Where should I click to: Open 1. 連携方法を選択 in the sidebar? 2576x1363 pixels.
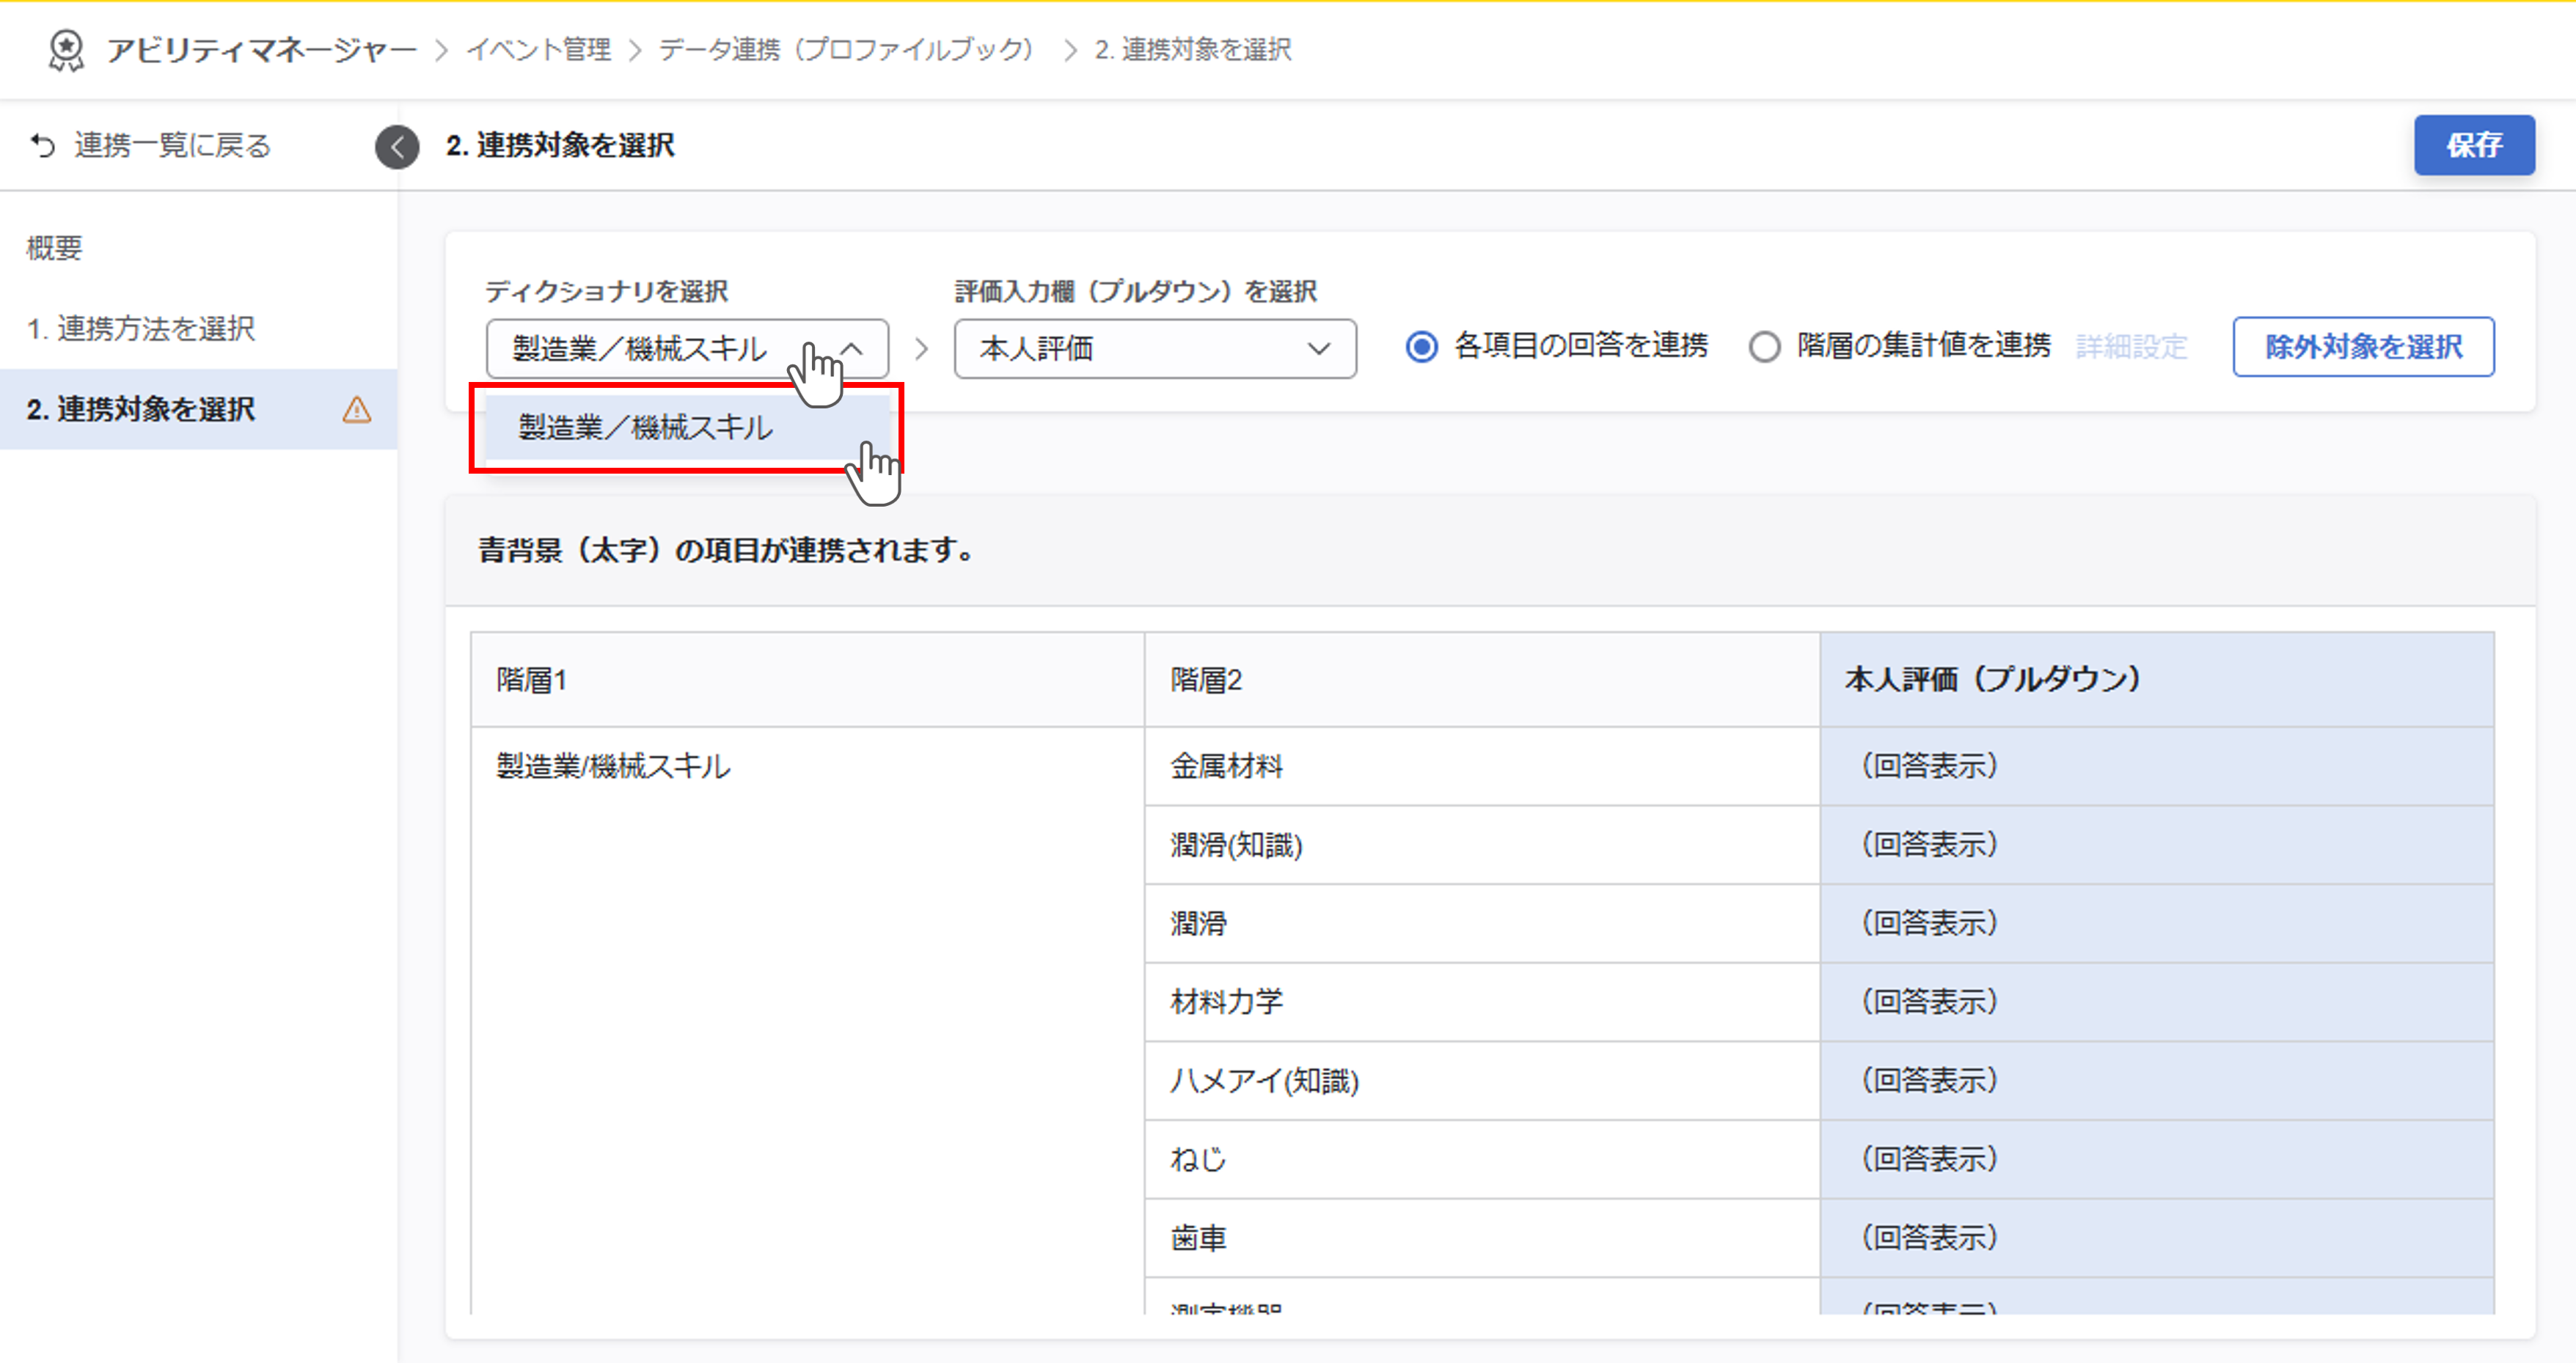[141, 328]
